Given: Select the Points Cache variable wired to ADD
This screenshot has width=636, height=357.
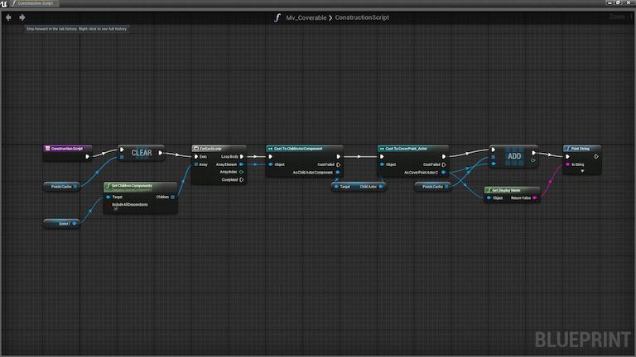Looking at the screenshot, I should [x=432, y=187].
